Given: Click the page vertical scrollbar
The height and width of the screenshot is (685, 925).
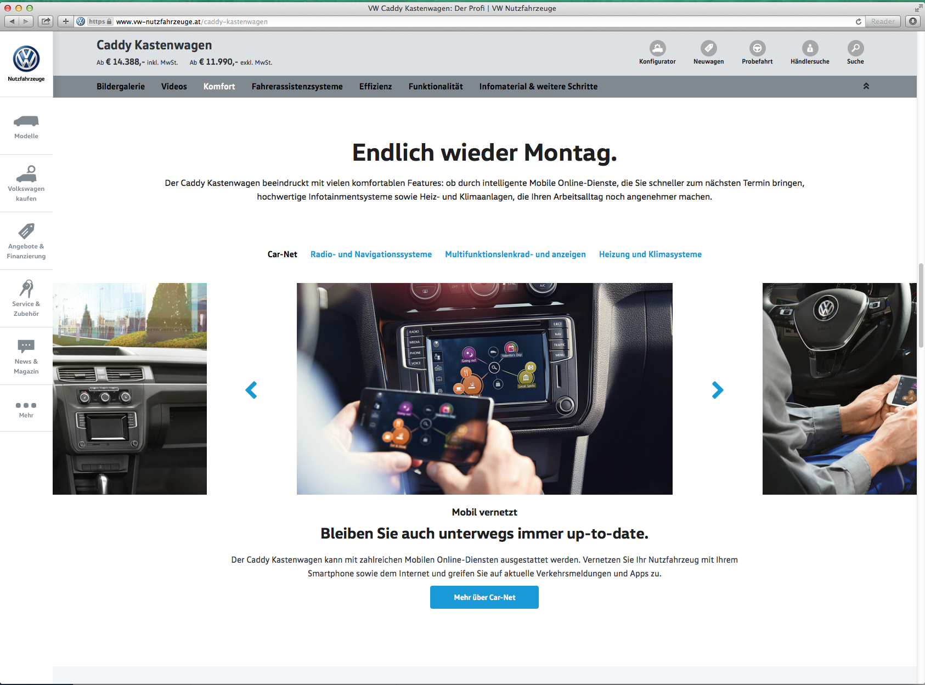Looking at the screenshot, I should click(x=921, y=305).
